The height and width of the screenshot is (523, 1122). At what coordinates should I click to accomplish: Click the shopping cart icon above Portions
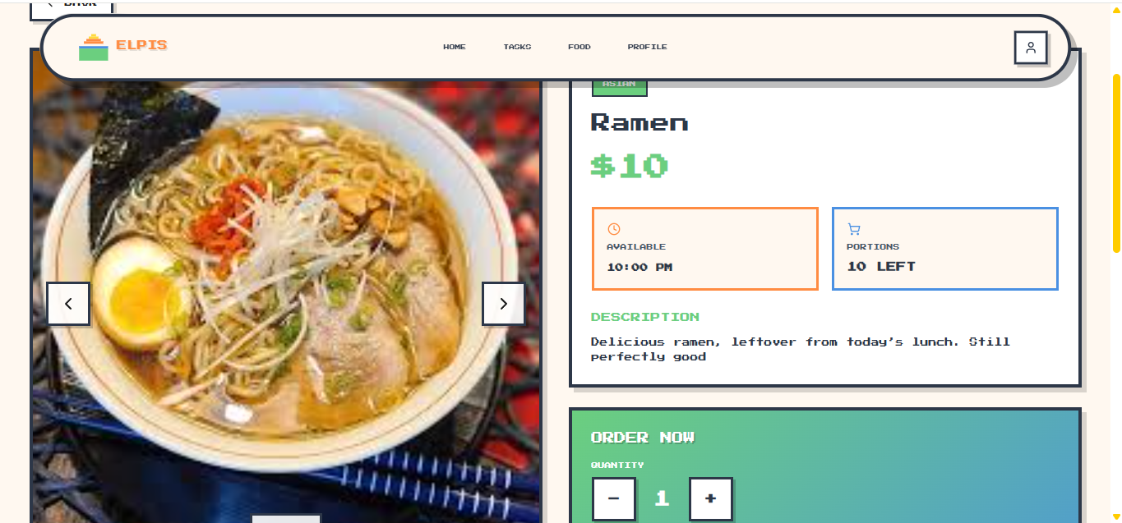tap(853, 229)
